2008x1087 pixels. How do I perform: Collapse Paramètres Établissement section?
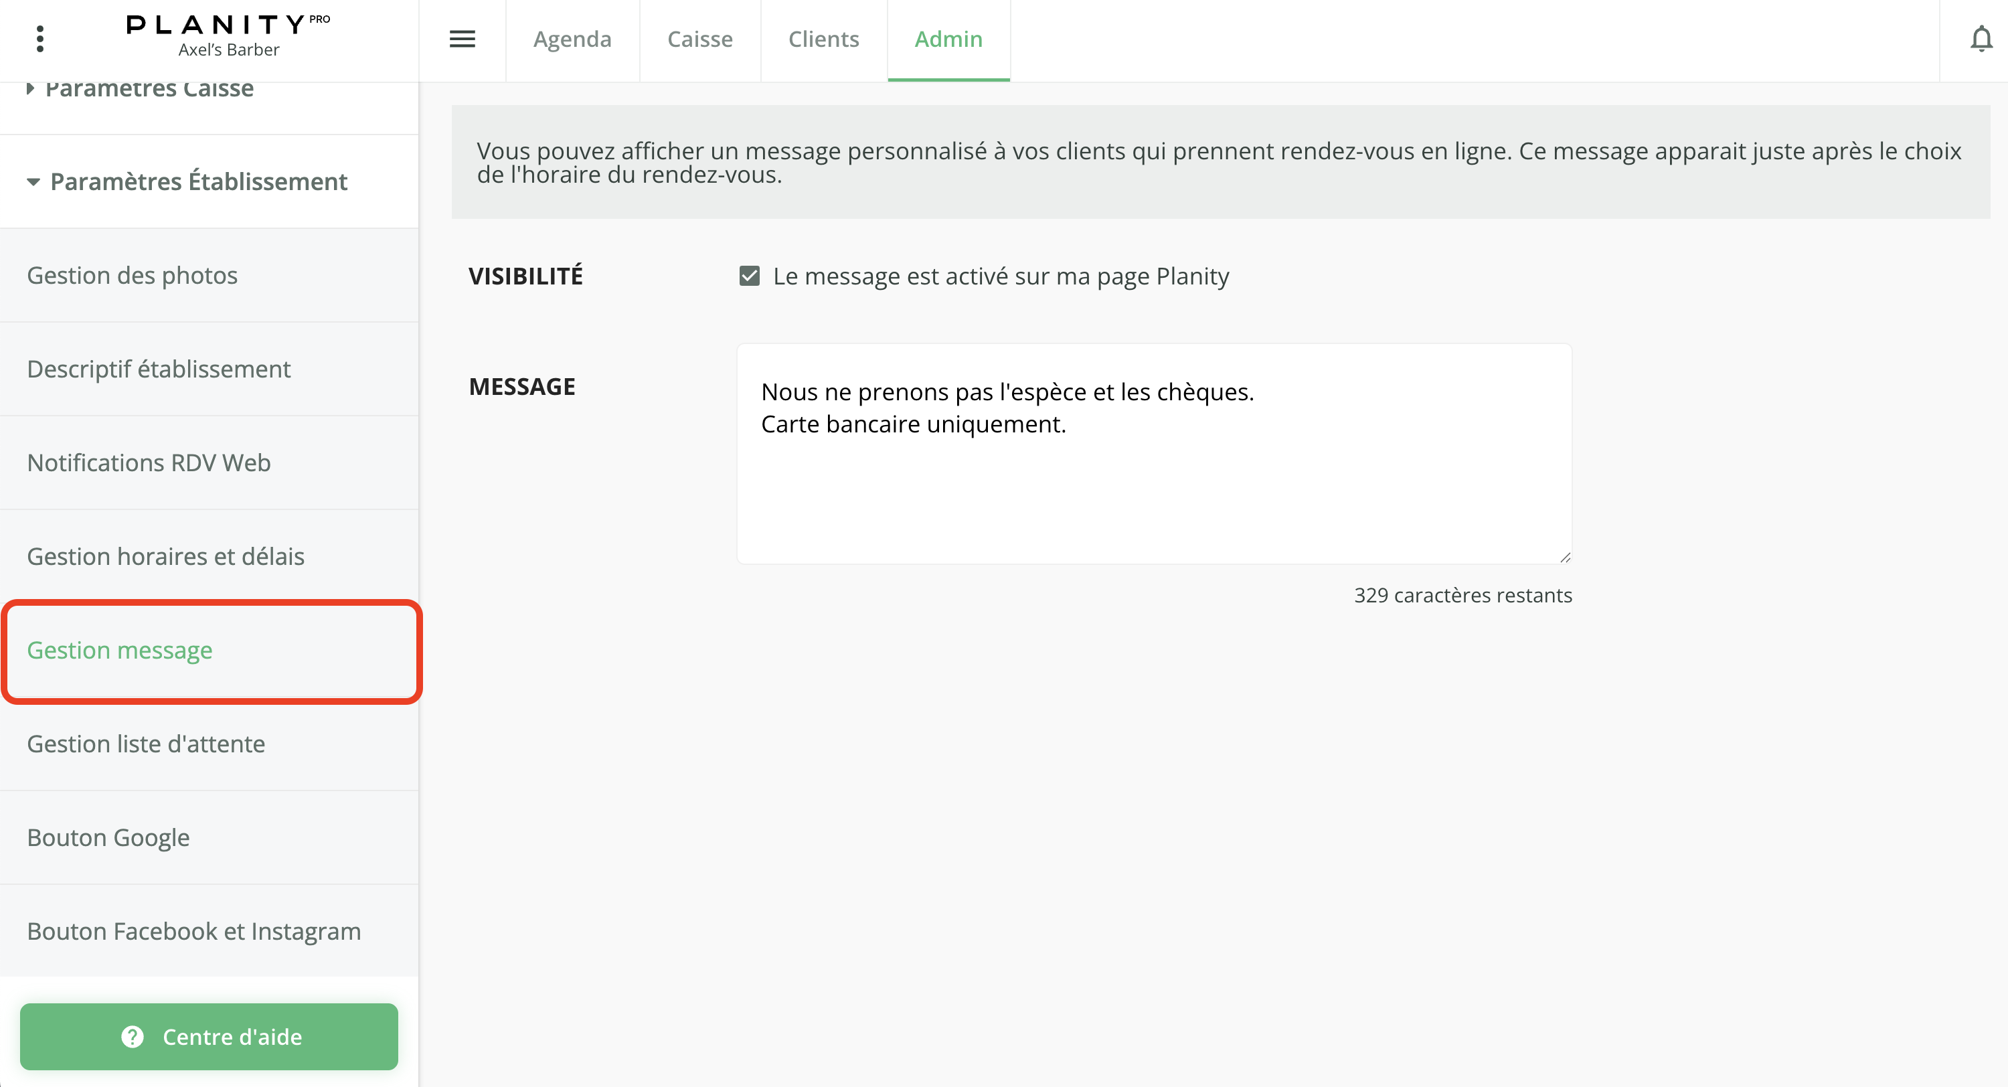[x=198, y=181]
